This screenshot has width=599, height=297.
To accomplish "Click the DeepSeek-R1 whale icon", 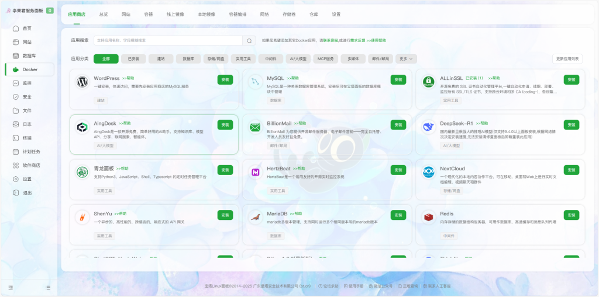I will tap(428, 127).
